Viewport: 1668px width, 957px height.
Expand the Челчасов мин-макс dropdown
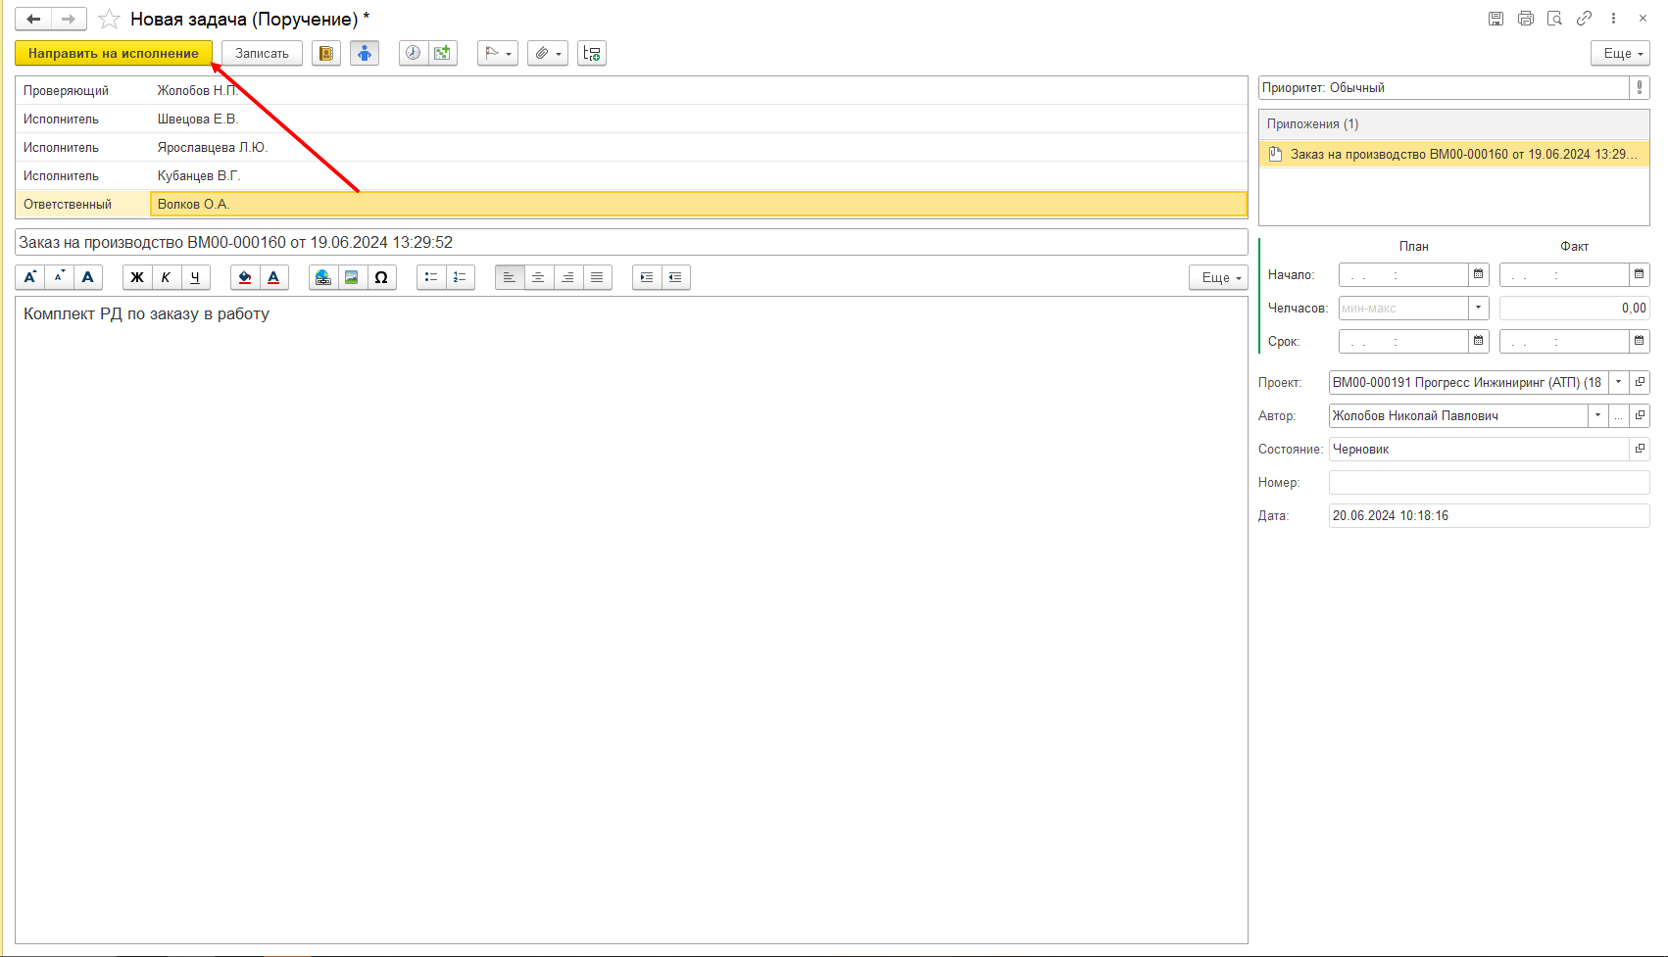pyautogui.click(x=1478, y=308)
